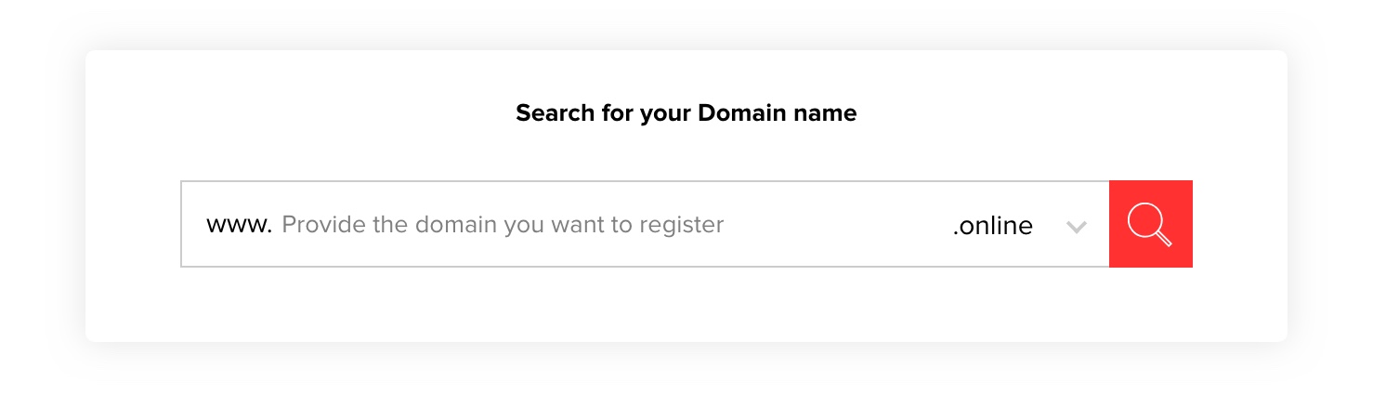The height and width of the screenshot is (407, 1386).
Task: Hit the red square button beside .online
Action: coord(1150,224)
